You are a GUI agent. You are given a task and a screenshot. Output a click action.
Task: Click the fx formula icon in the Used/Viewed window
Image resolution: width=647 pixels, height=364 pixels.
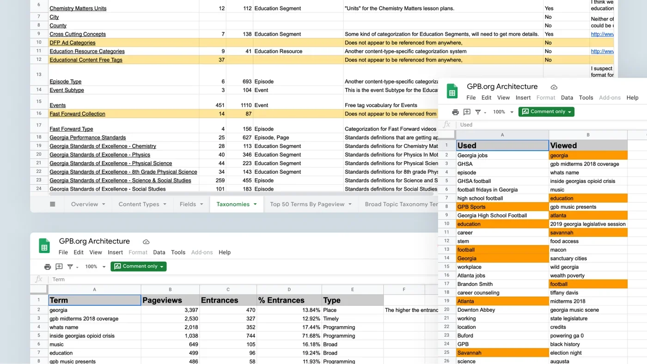coord(446,125)
